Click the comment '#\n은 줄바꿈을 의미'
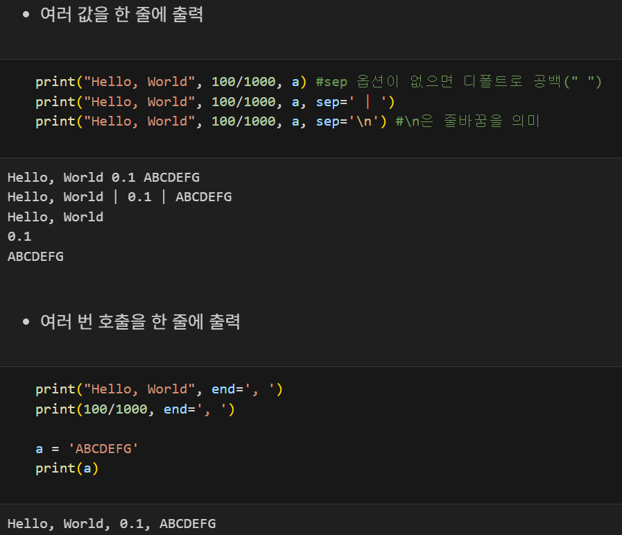The width and height of the screenshot is (622, 535). click(467, 121)
